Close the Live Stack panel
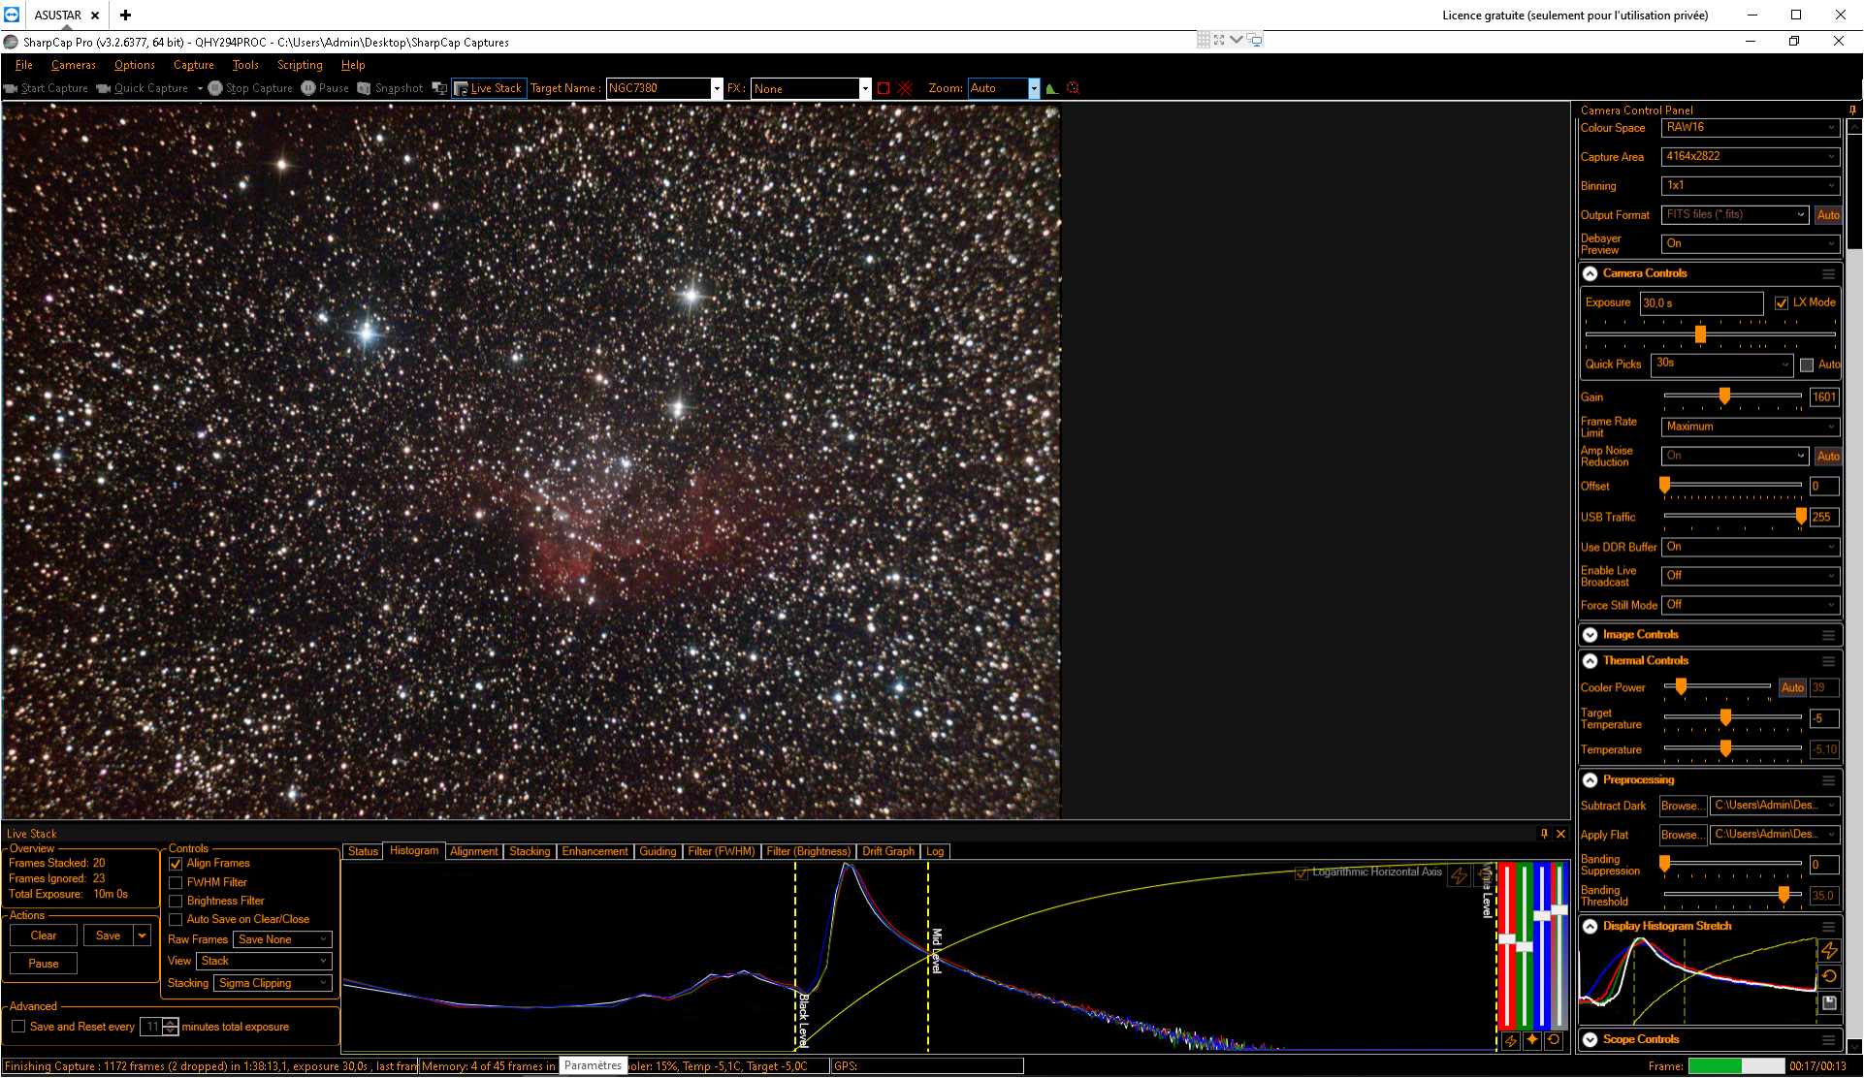The image size is (1864, 1078). 1561,834
